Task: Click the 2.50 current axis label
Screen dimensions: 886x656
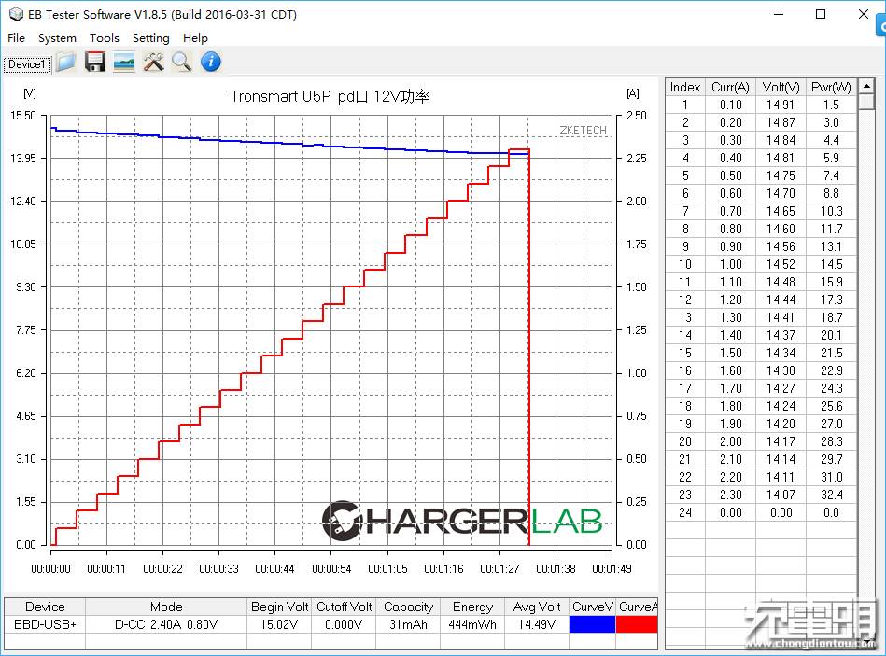Action: (636, 116)
